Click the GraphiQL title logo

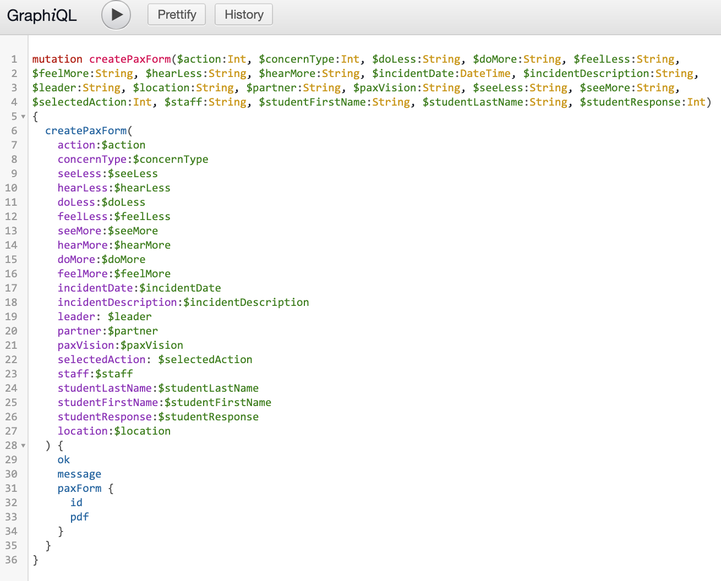pos(42,15)
